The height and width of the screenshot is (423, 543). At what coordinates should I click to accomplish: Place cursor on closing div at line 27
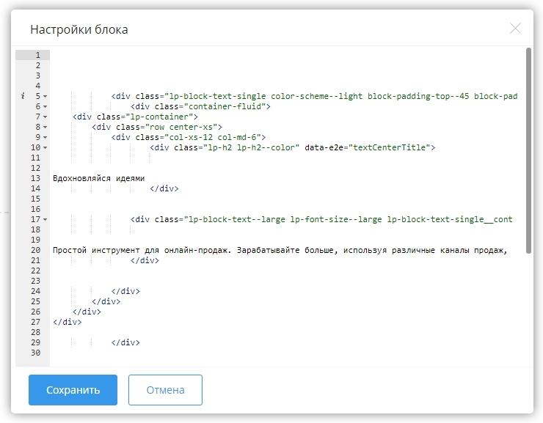67,322
